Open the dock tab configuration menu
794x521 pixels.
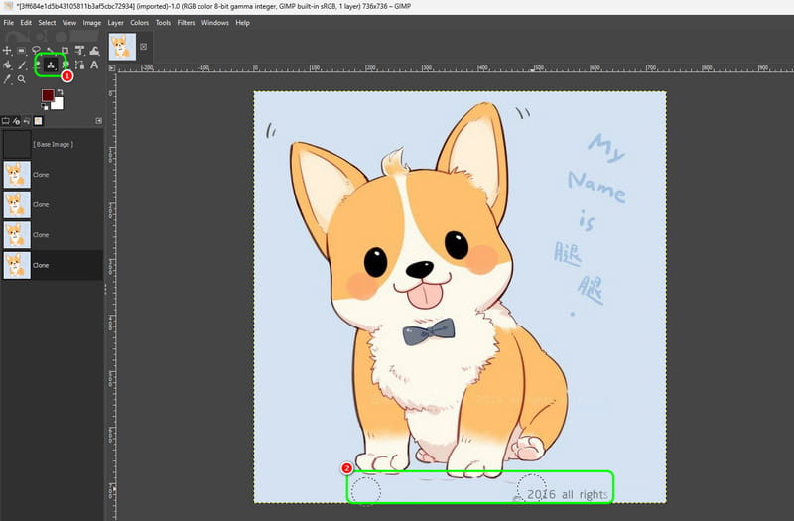click(x=99, y=120)
